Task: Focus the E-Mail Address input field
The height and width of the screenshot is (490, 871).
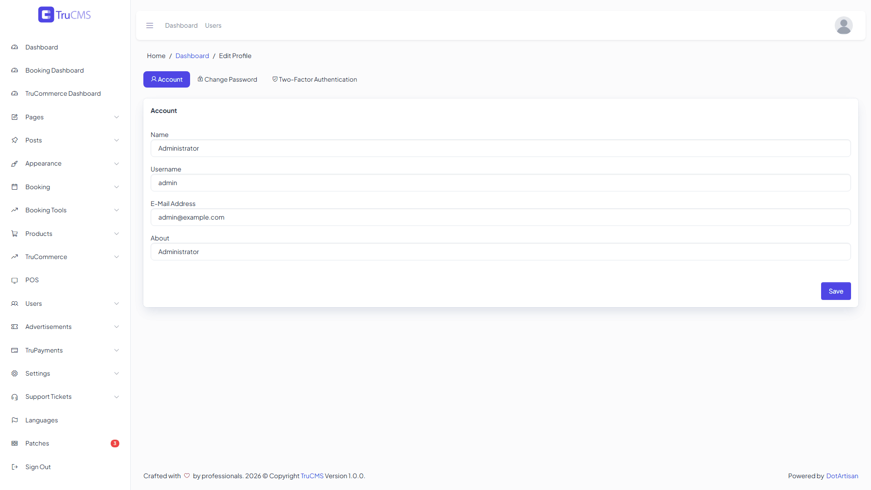Action: tap(500, 217)
